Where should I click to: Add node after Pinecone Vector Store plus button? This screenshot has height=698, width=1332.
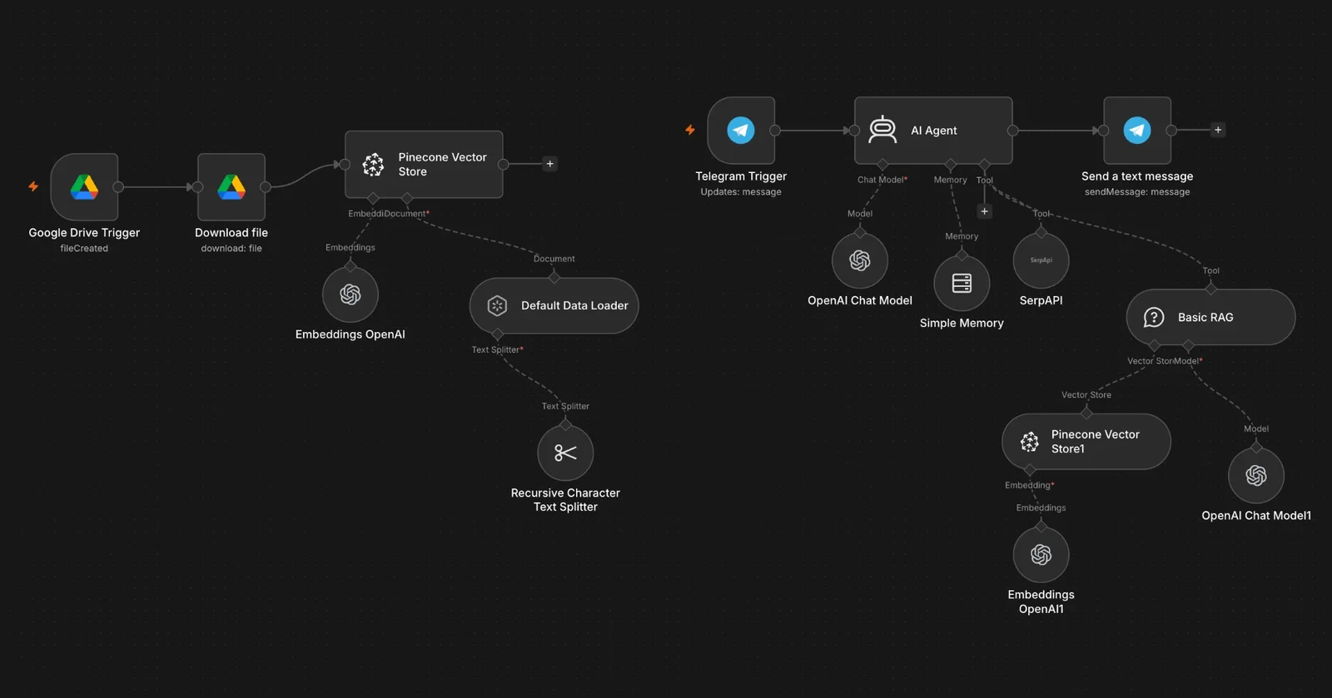pos(549,164)
